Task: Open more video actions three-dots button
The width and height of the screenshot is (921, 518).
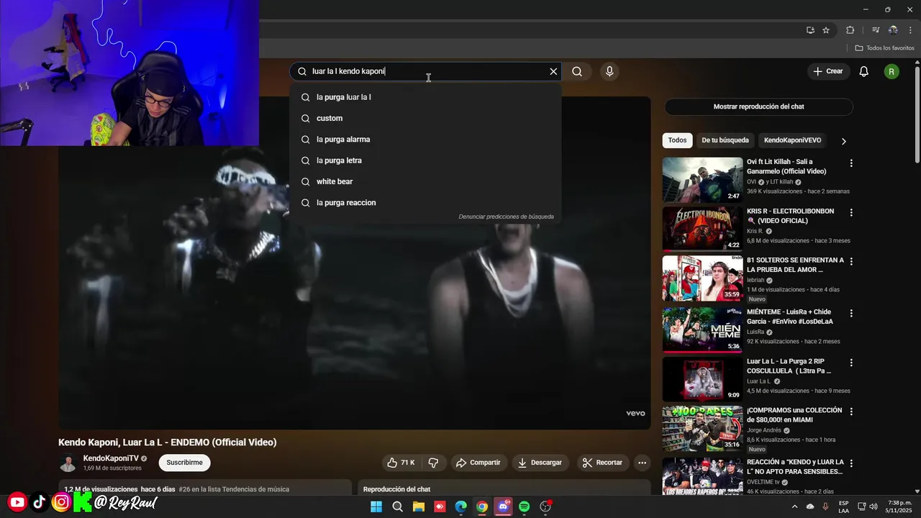Action: [x=643, y=463]
